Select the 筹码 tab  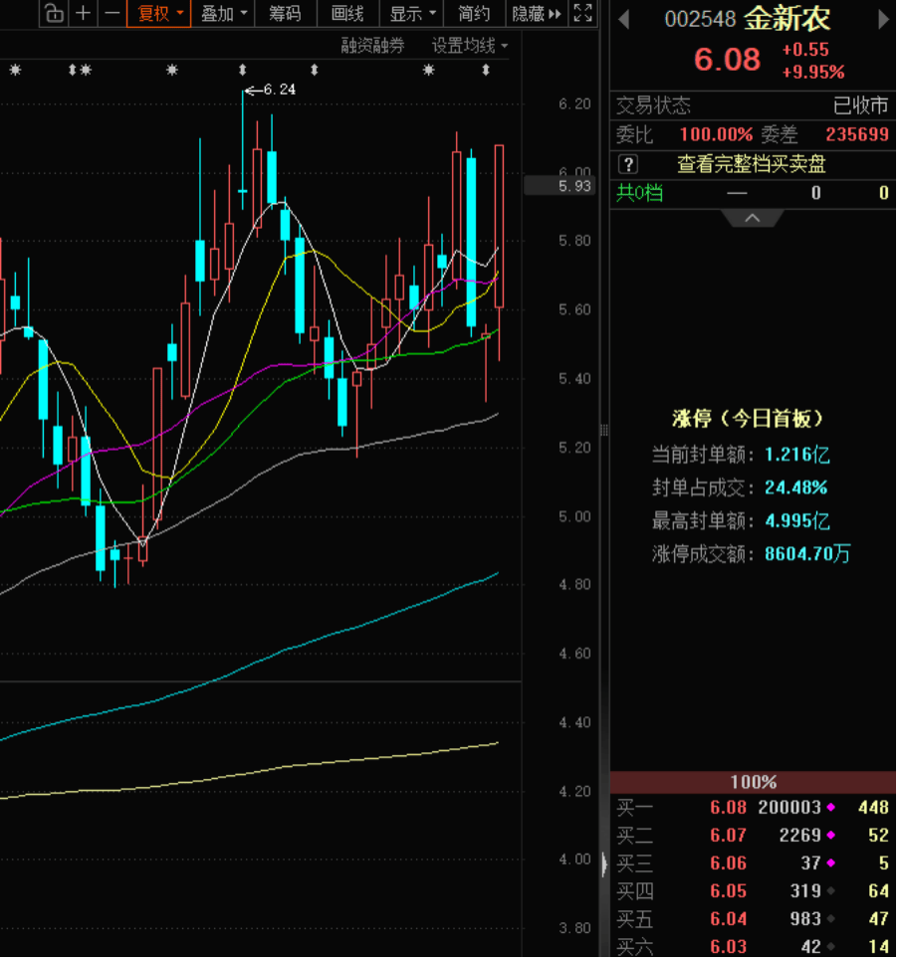tap(285, 13)
